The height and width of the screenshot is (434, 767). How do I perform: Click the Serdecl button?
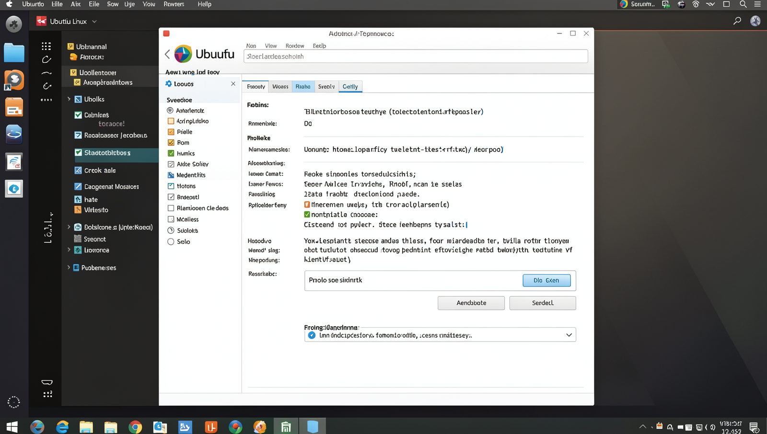coord(543,303)
